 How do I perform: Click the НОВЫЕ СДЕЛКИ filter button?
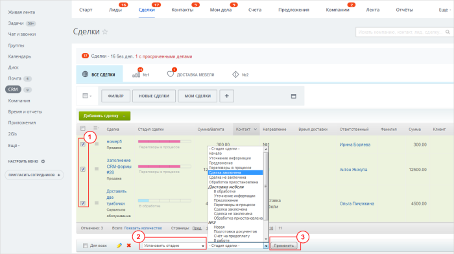(154, 96)
